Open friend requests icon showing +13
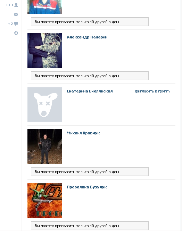 pyautogui.click(x=16, y=5)
